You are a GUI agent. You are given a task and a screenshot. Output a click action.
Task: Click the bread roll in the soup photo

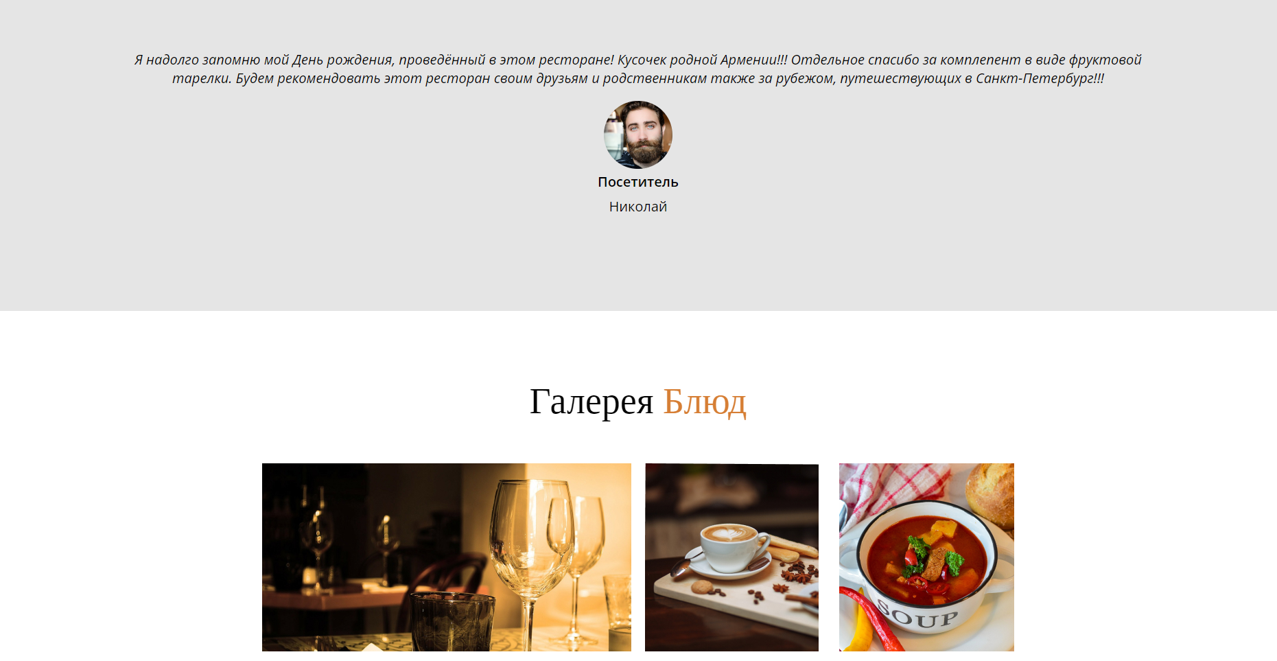(x=992, y=496)
